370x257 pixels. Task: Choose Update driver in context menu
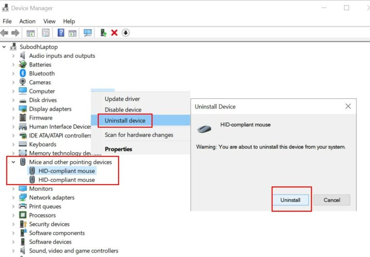tap(122, 99)
